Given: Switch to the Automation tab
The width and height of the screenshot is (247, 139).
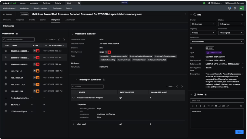Looking at the screenshot, I should (70, 20).
